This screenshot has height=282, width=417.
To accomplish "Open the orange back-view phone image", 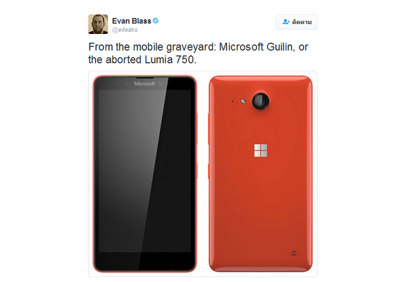I will (x=261, y=174).
